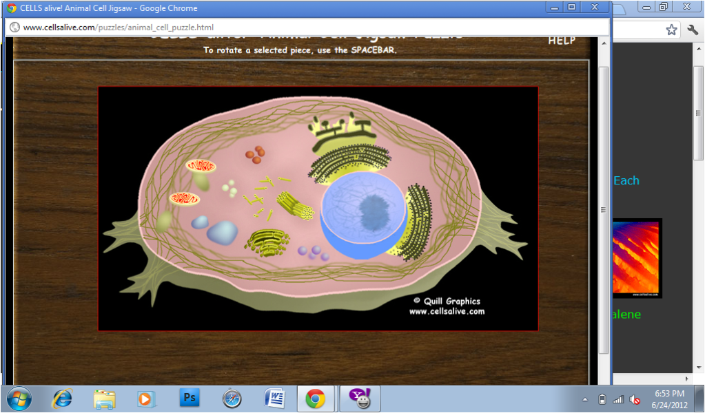Click the volume muted speaker icon

tap(635, 399)
